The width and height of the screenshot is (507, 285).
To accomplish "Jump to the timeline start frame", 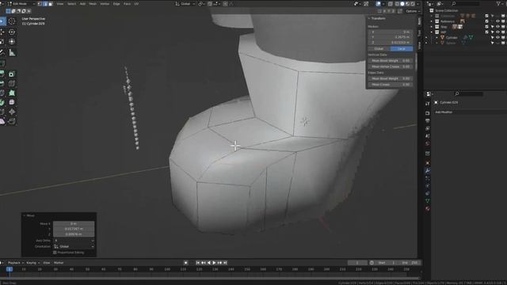I will click(x=198, y=263).
